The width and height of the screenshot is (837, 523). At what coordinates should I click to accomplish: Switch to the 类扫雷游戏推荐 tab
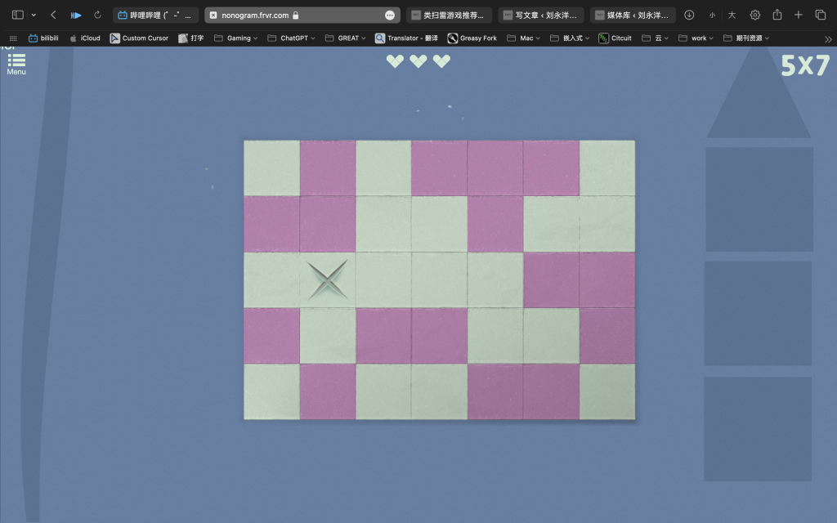[450, 15]
